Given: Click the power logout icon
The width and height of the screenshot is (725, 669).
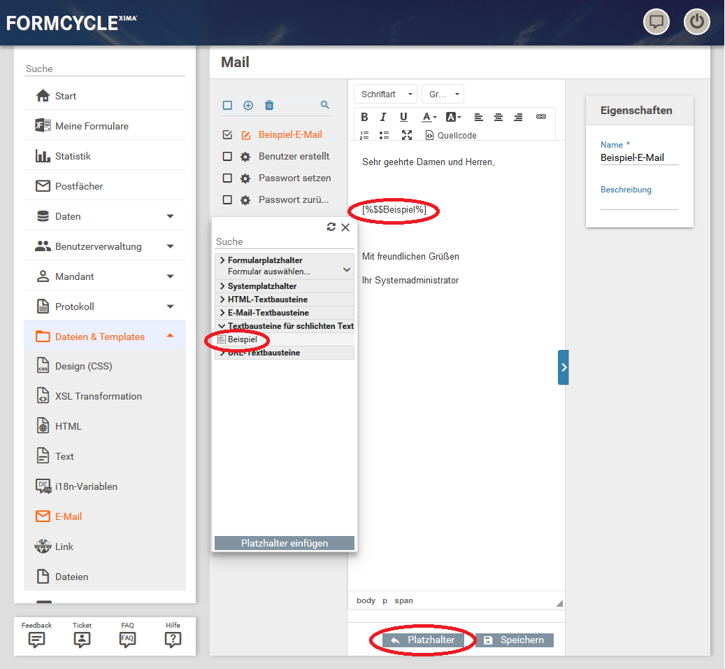Looking at the screenshot, I should [x=696, y=22].
